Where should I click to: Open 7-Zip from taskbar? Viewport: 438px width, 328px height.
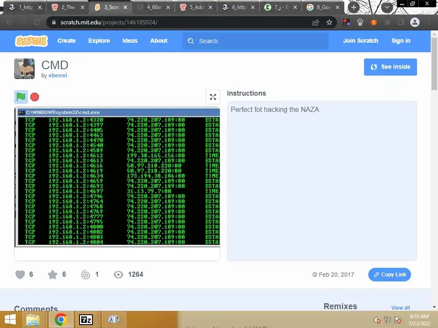click(x=86, y=319)
